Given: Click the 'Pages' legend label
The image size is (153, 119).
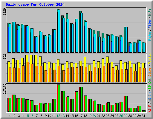Looking at the screenshot, I should (150, 36).
